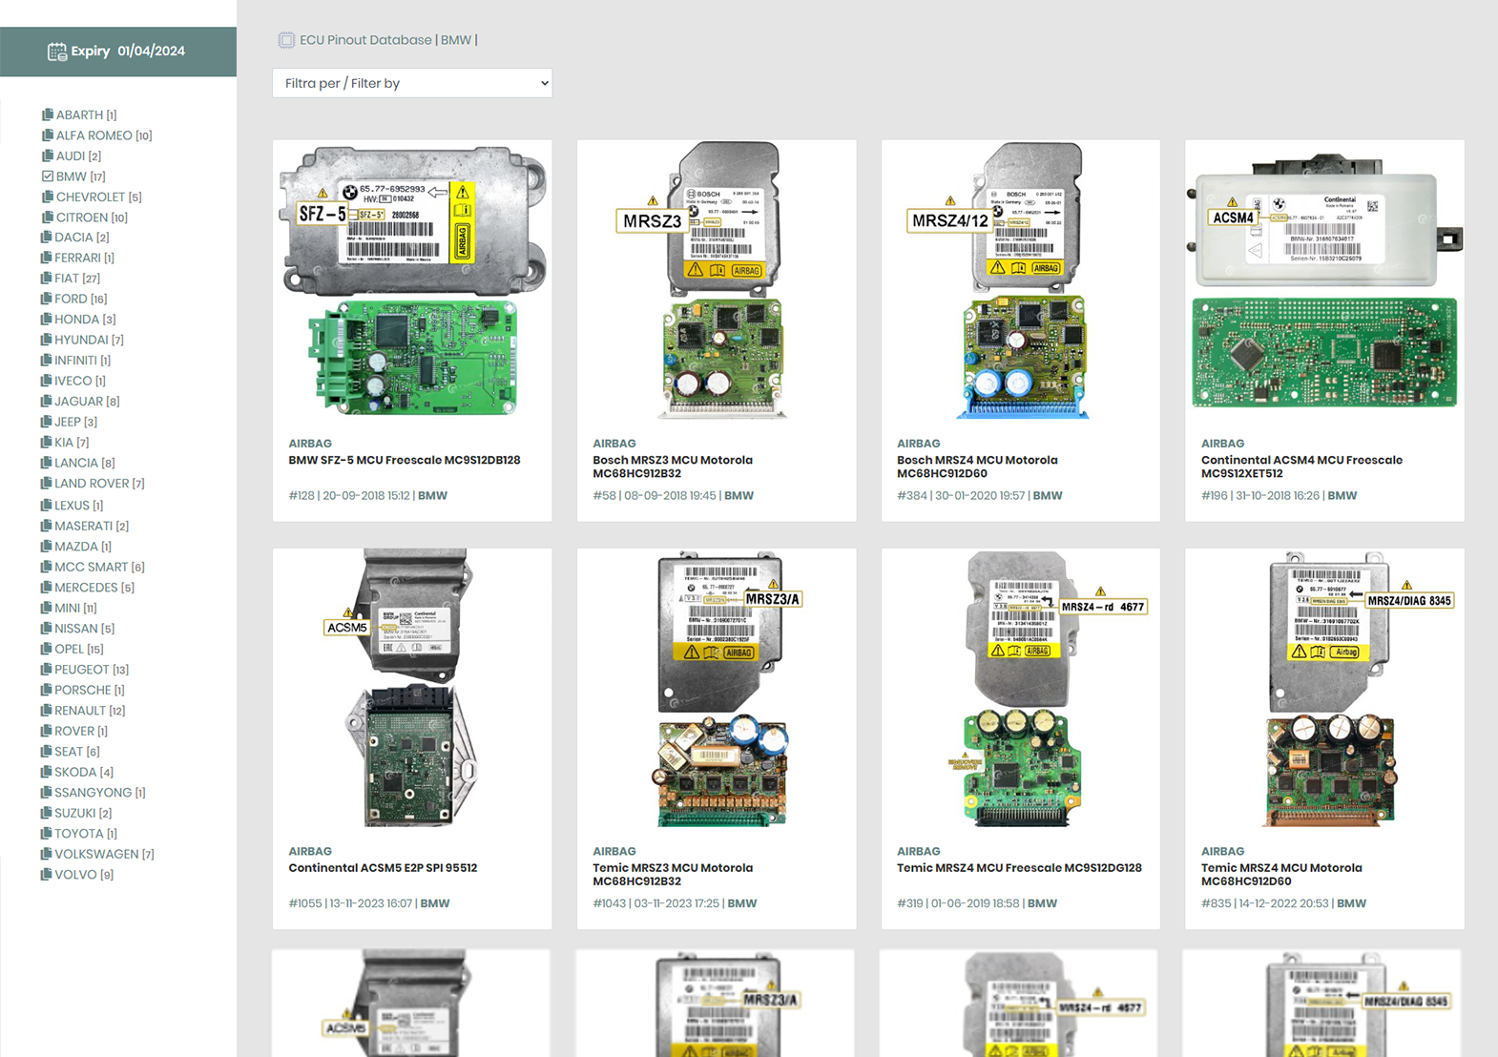The image size is (1498, 1057).
Task: Click the folder icon next to JAGUAR
Action: (46, 402)
